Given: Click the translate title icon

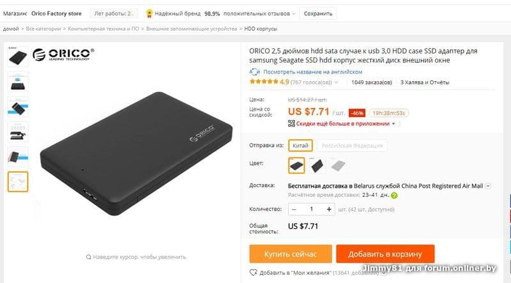Looking at the screenshot, I should click(254, 72).
